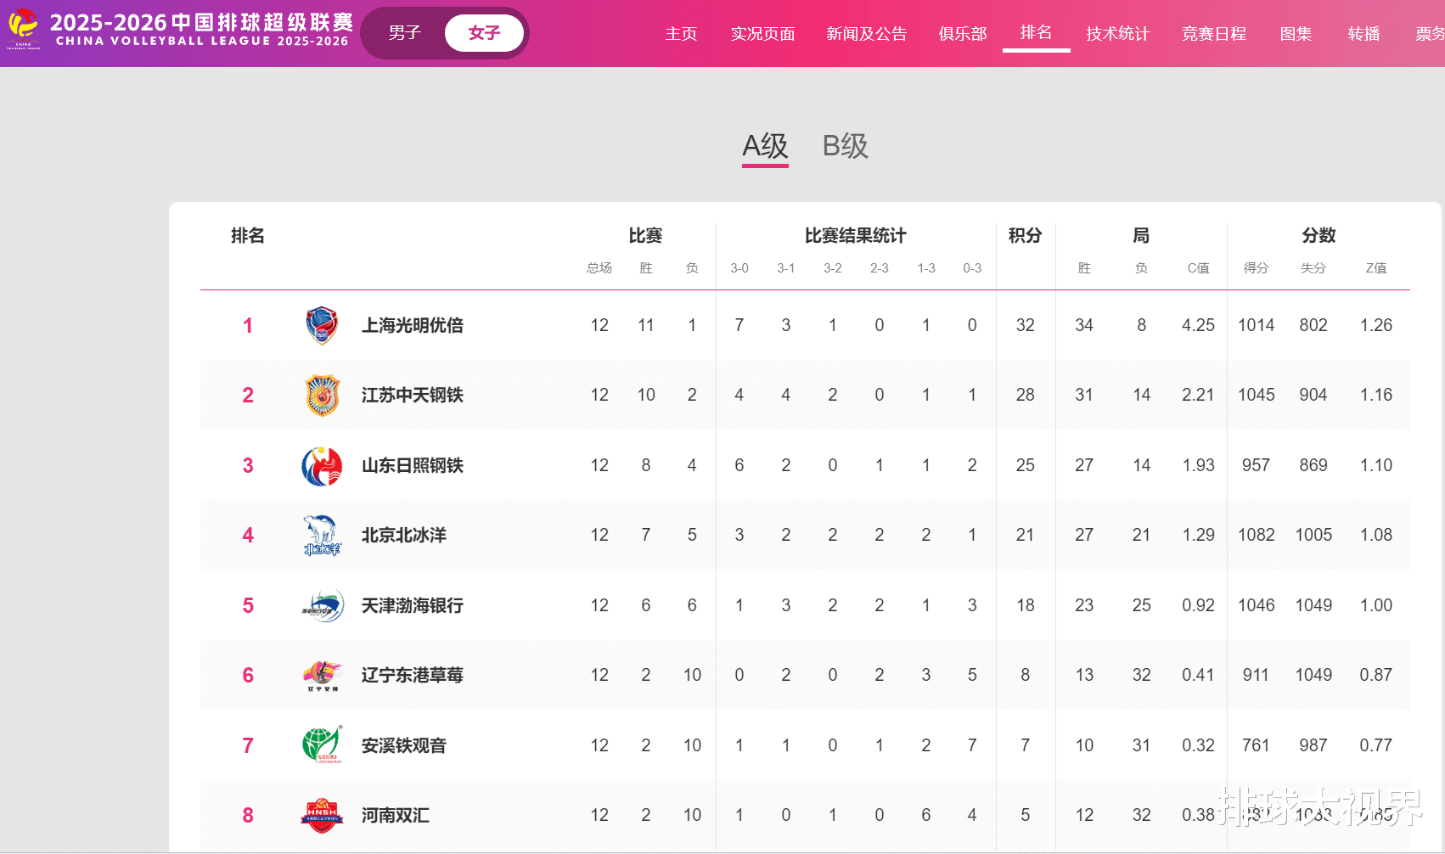Viewport: 1445px width, 854px height.
Task: Click the 北京北冰洋 polar bear logo
Action: 322,536
